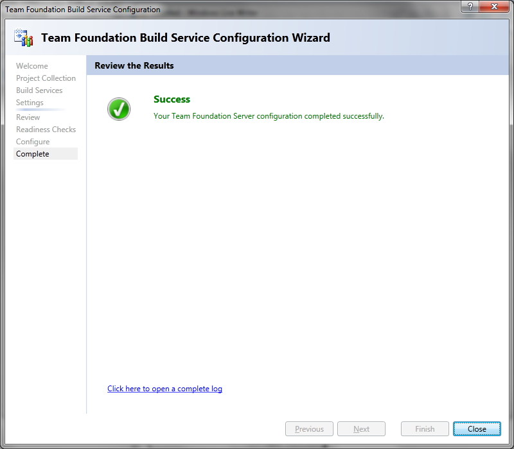
Task: Select the Project Collection step
Action: tap(46, 78)
